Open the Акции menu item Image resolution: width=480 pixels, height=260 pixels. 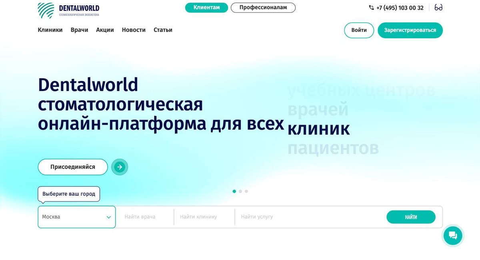(105, 30)
